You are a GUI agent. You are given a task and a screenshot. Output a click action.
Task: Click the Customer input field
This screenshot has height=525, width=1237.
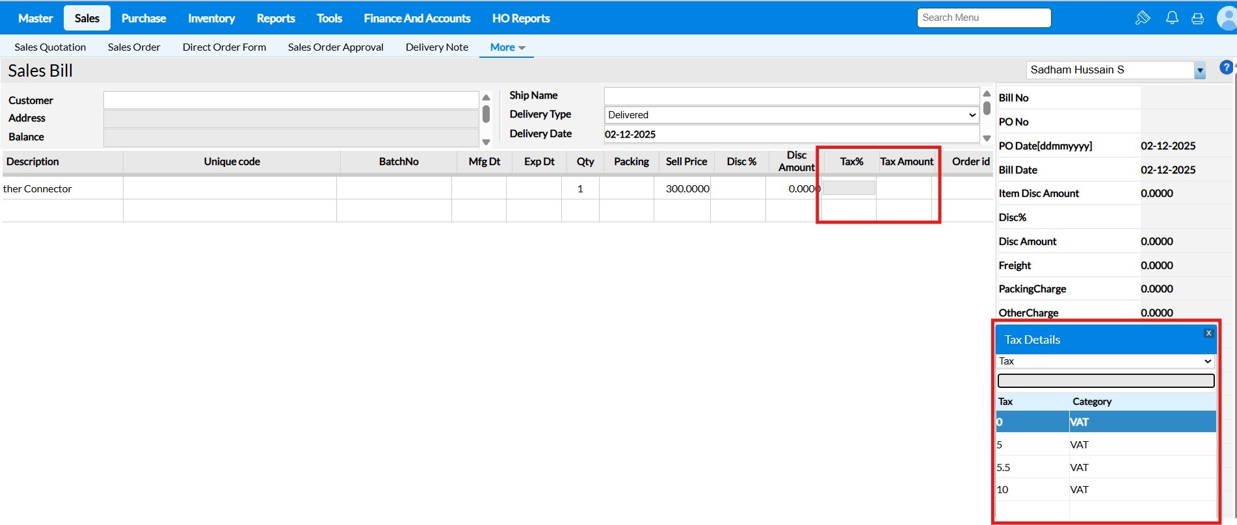(291, 100)
